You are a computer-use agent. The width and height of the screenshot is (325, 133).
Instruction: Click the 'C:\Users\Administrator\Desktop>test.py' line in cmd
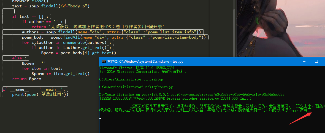coord(136,87)
